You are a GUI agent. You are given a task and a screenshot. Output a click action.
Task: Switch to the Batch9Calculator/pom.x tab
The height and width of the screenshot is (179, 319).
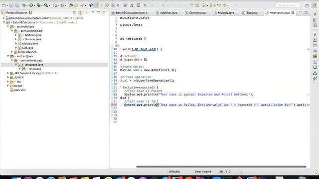pos(130,12)
